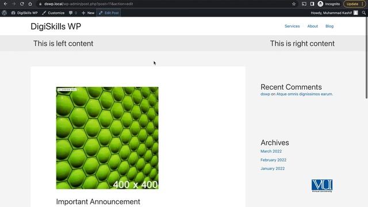Open the comments bubble in the admin bar
Image resolution: width=368 pixels, height=207 pixels.
(x=73, y=13)
